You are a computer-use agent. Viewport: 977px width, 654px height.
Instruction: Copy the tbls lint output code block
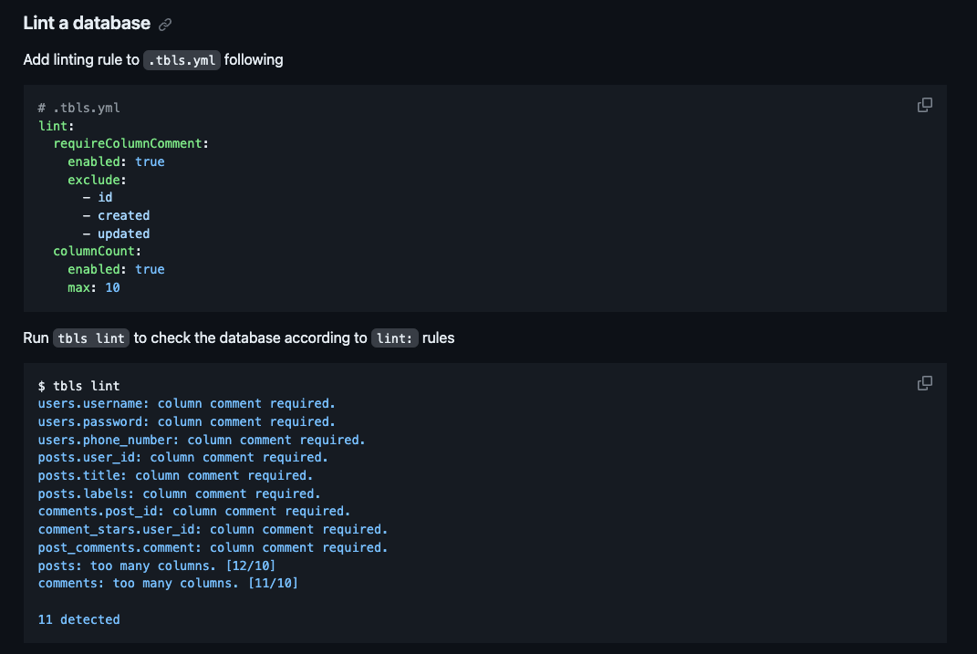pyautogui.click(x=925, y=383)
